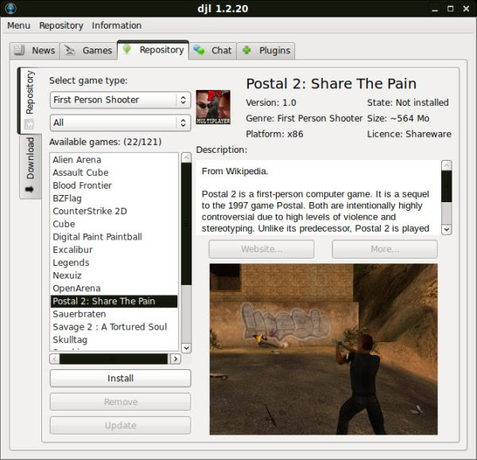Screen dimensions: 477x460
Task: Click the More... button
Action: pyautogui.click(x=385, y=249)
